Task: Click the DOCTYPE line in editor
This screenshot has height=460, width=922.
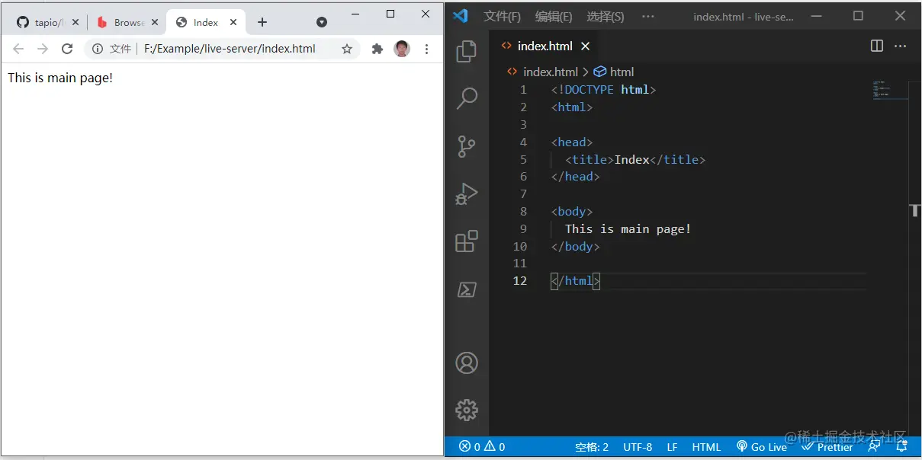Action: pos(603,89)
